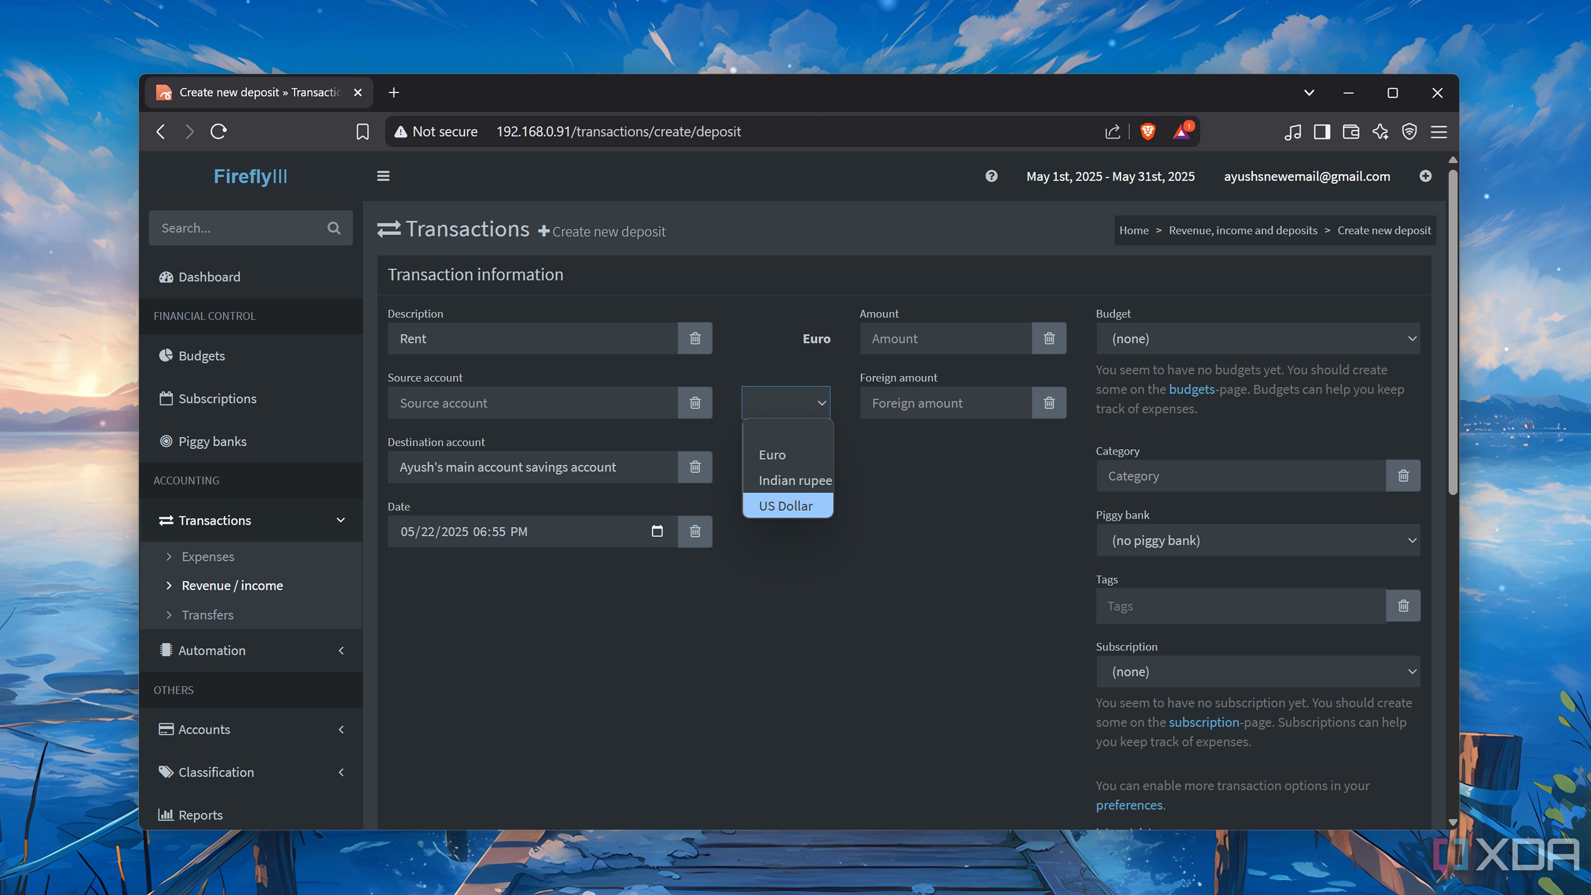Open Budgets in sidebar
The height and width of the screenshot is (895, 1591).
(x=251, y=356)
